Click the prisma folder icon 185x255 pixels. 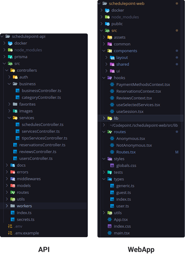tap(10, 57)
